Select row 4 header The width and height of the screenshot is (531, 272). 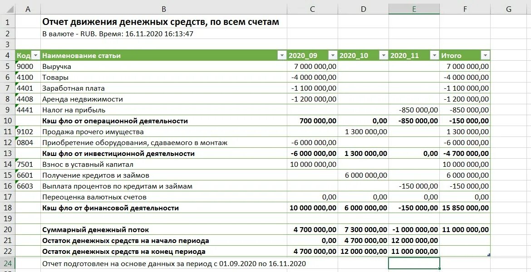pyautogui.click(x=7, y=55)
